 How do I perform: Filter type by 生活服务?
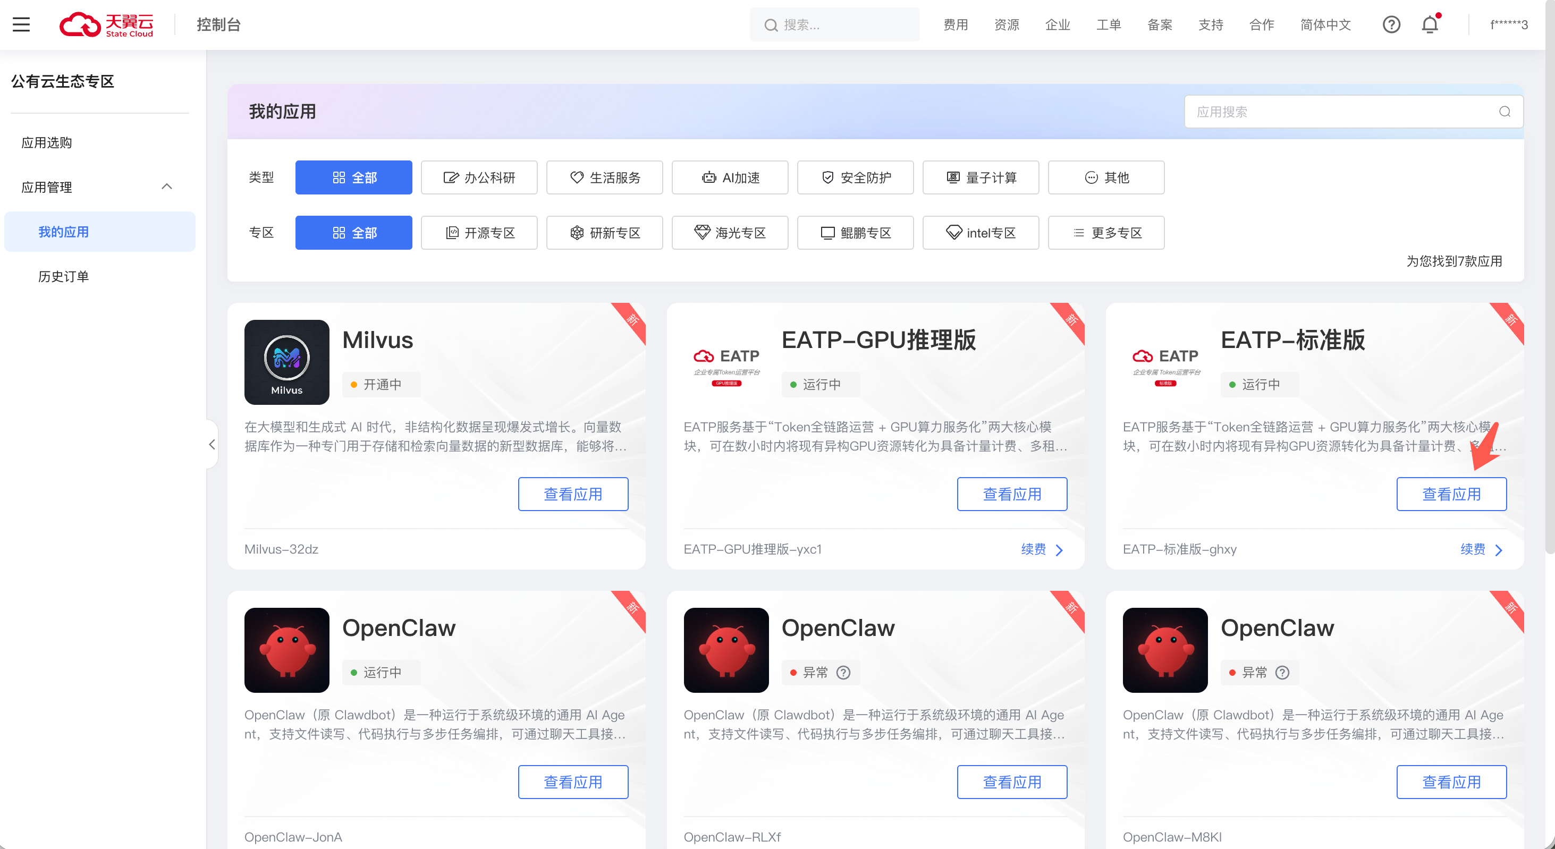[605, 177]
